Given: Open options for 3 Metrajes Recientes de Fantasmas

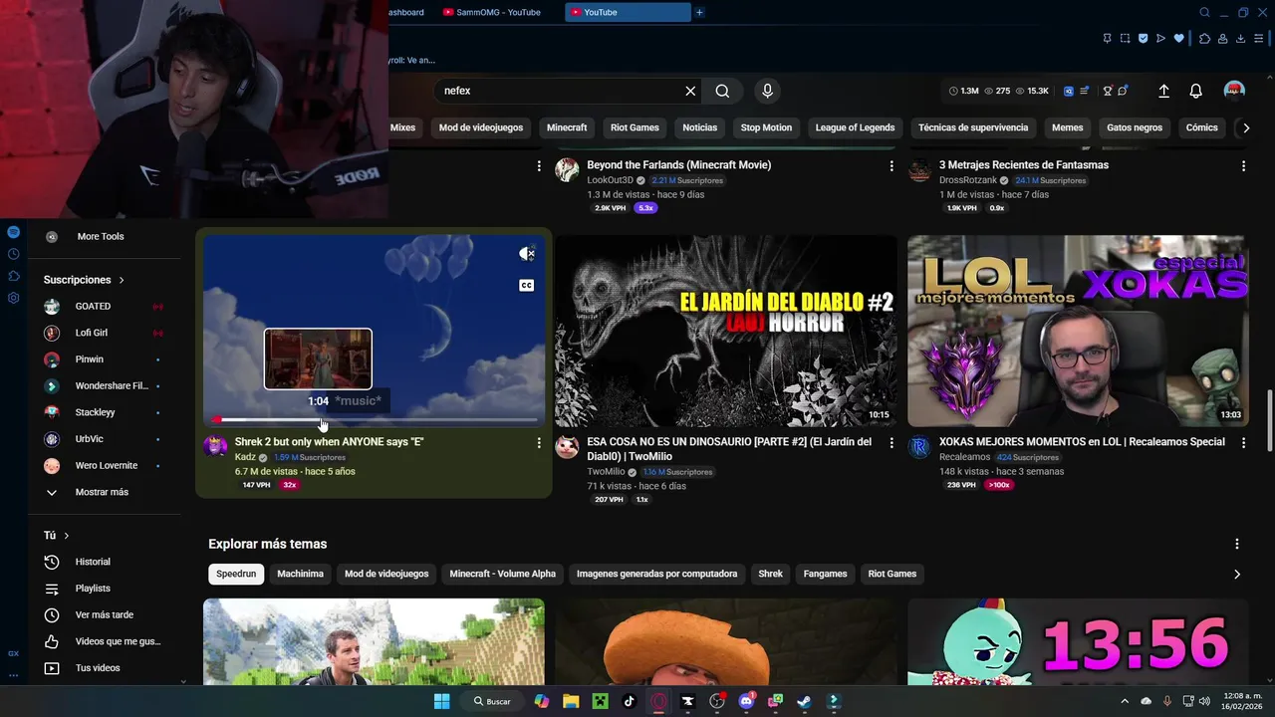Looking at the screenshot, I should click(1243, 165).
